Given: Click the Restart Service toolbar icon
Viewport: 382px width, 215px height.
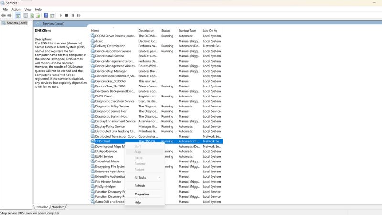Looking at the screenshot, I should tap(79, 15).
